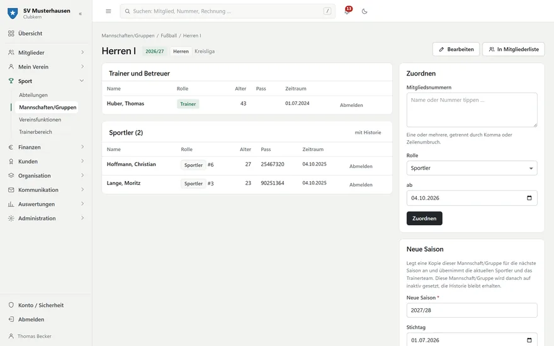The height and width of the screenshot is (346, 554).
Task: Click the Konto / Sicherheit shield icon
Action: (11, 305)
